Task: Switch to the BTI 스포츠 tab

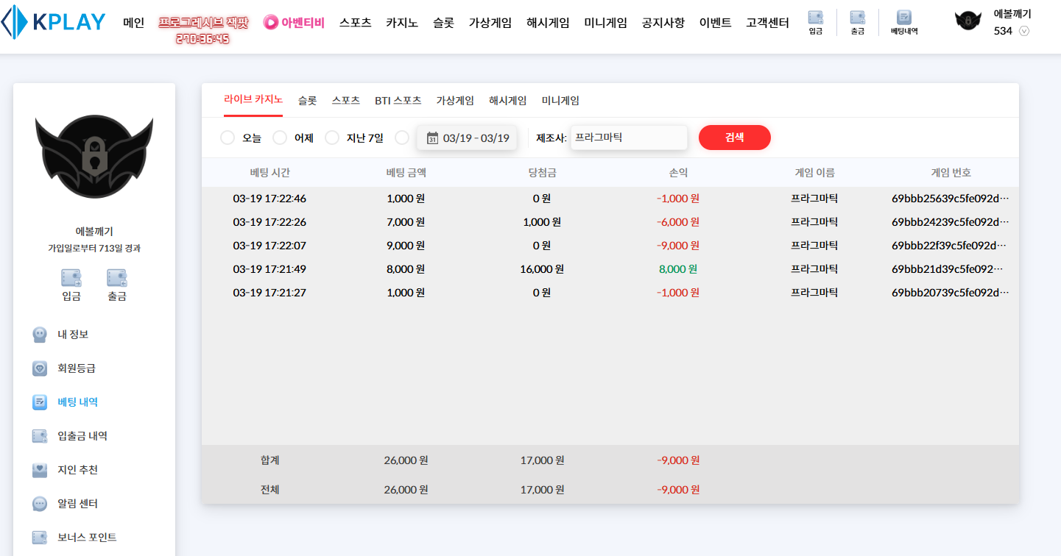Action: [398, 101]
